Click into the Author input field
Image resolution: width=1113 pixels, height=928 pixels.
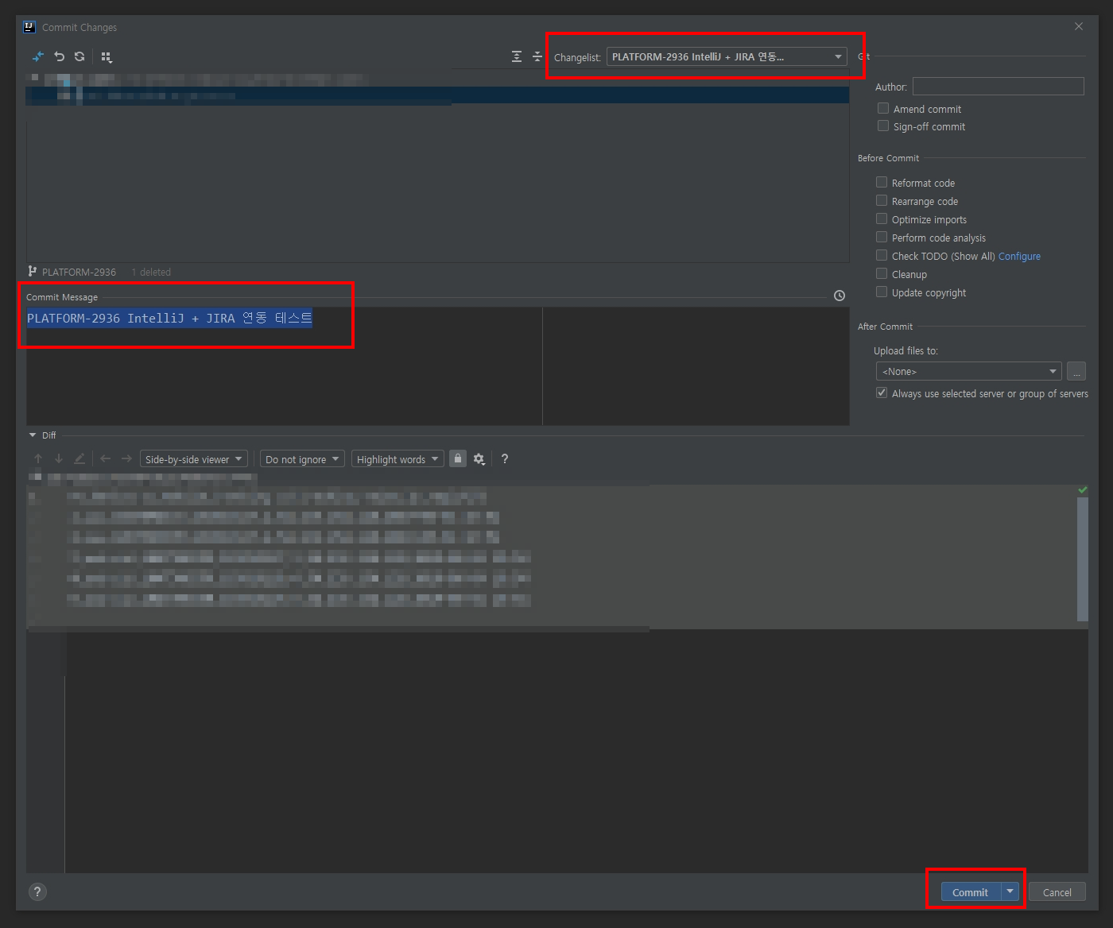999,86
